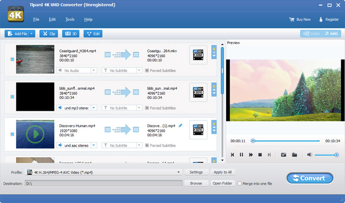Expand the Add File dropdown arrow

tap(32, 33)
